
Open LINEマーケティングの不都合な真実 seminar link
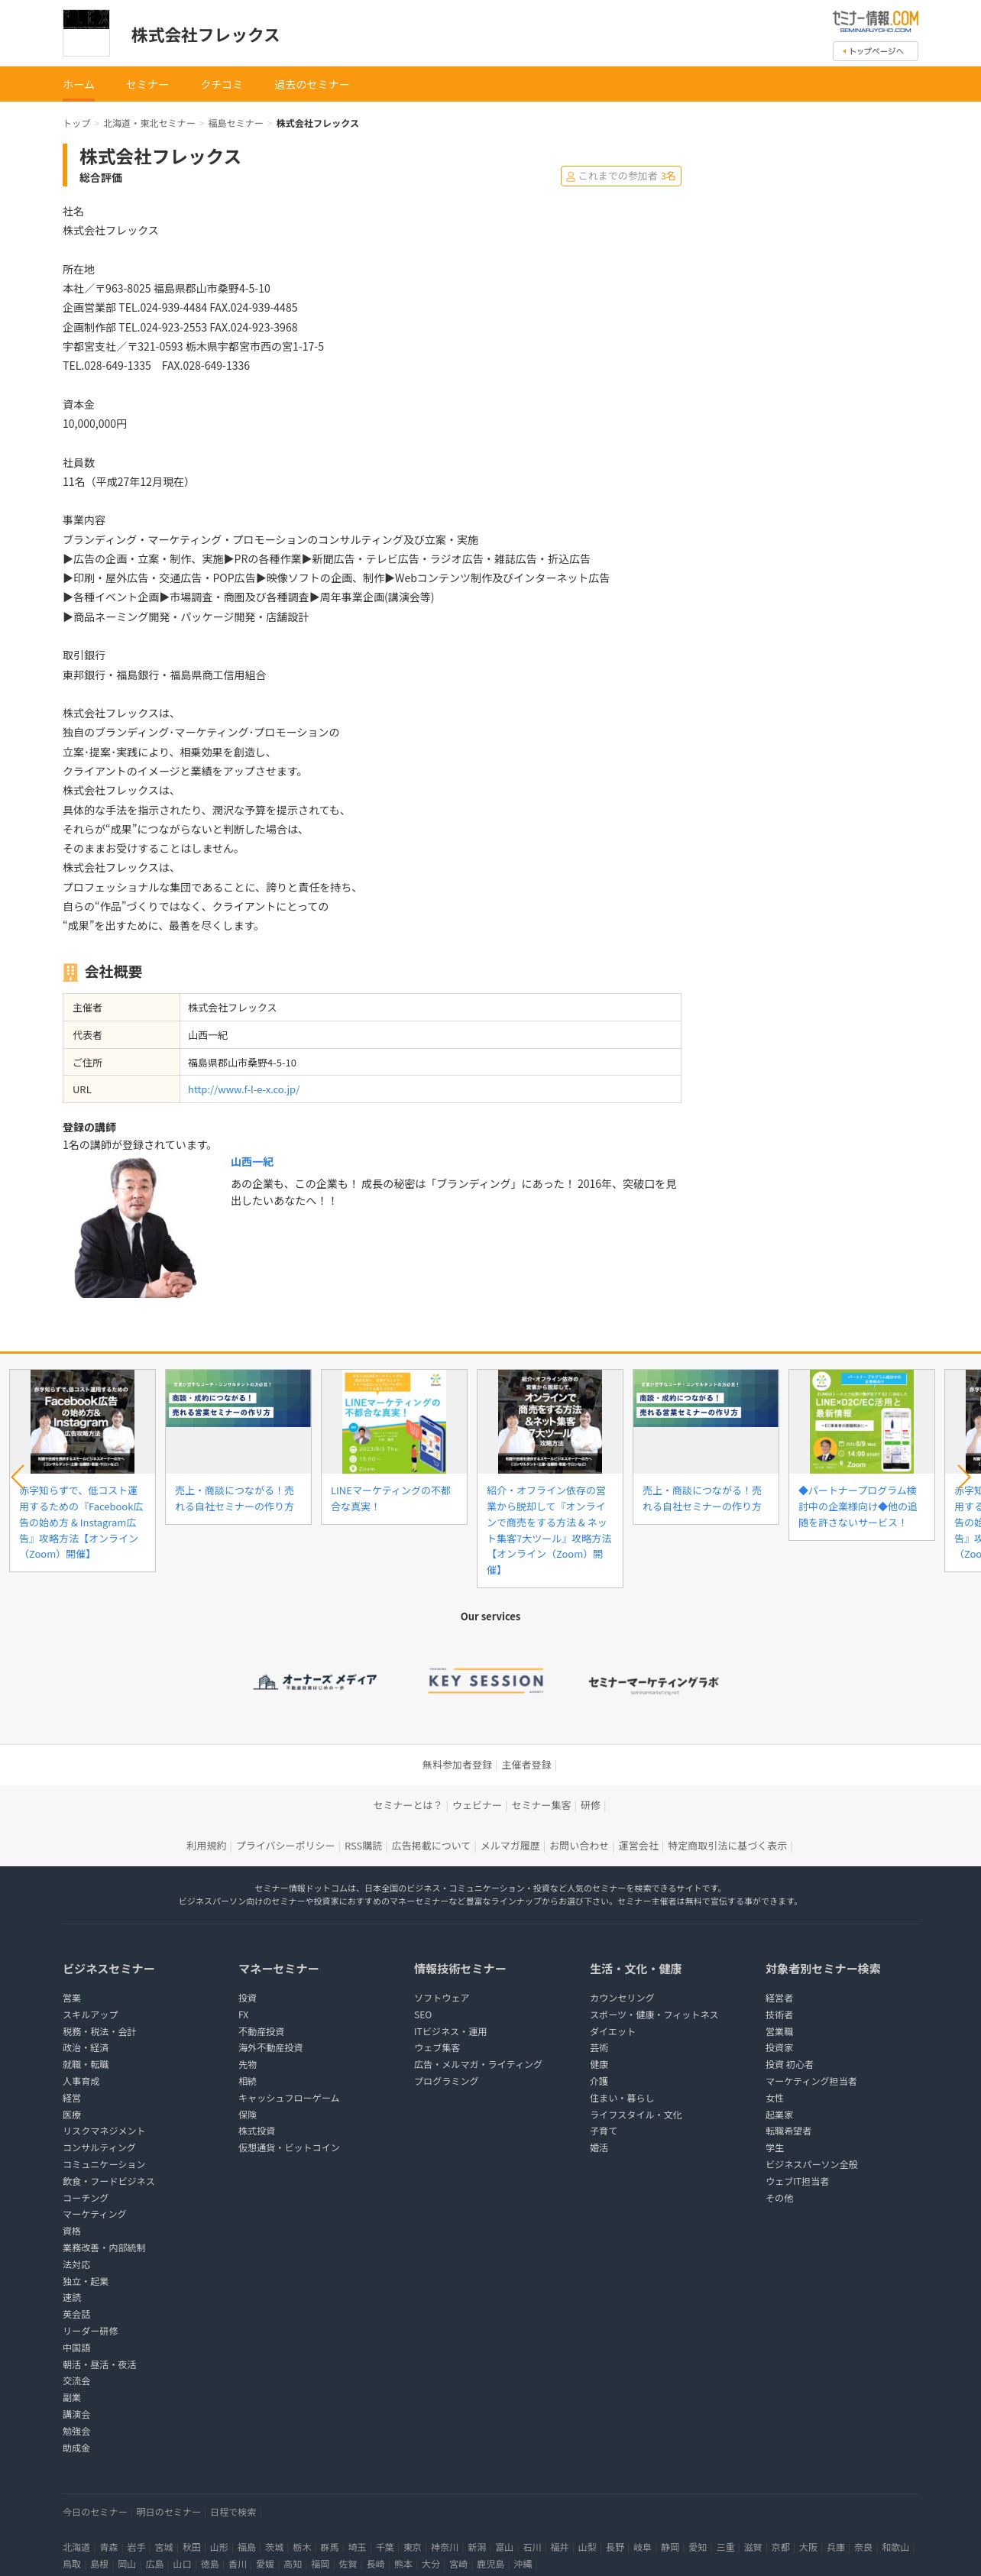(391, 1498)
